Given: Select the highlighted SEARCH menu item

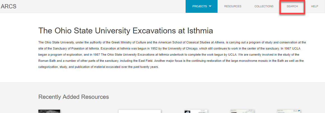Looking at the screenshot, I should [x=292, y=6].
